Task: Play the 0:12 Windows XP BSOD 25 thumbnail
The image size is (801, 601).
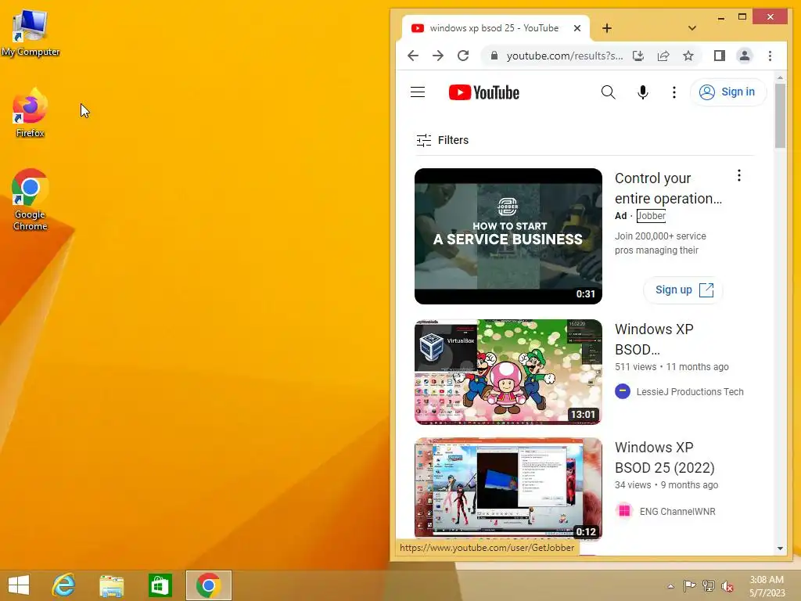Action: point(508,488)
